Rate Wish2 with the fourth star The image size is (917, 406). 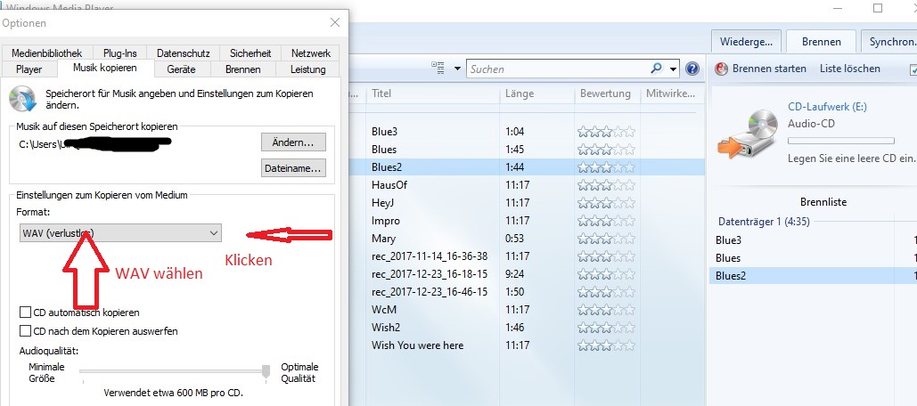click(618, 329)
